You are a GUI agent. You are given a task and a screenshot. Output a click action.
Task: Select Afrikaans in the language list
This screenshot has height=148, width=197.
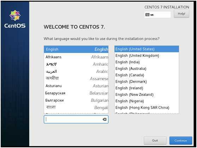pyautogui.click(x=76, y=57)
